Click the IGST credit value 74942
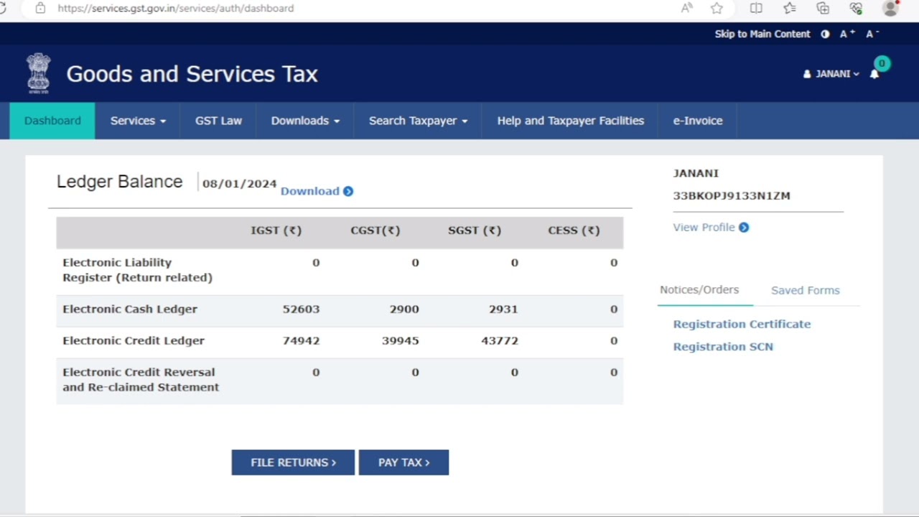Viewport: 919px width, 517px height. click(x=302, y=341)
